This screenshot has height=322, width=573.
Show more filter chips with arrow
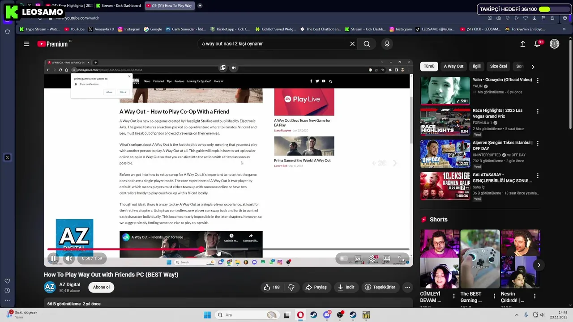click(x=533, y=67)
